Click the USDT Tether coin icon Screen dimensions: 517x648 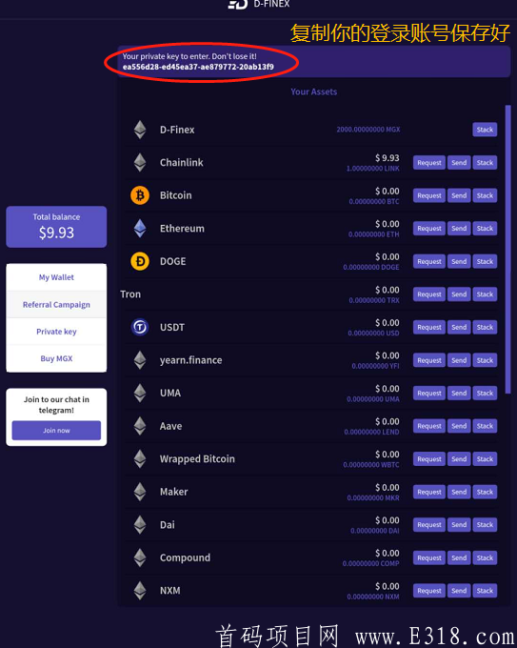tap(140, 327)
